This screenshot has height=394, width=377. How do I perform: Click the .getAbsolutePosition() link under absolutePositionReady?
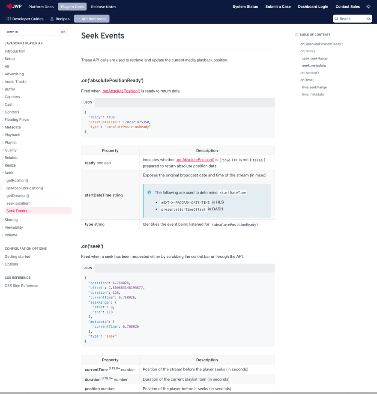coord(121,91)
